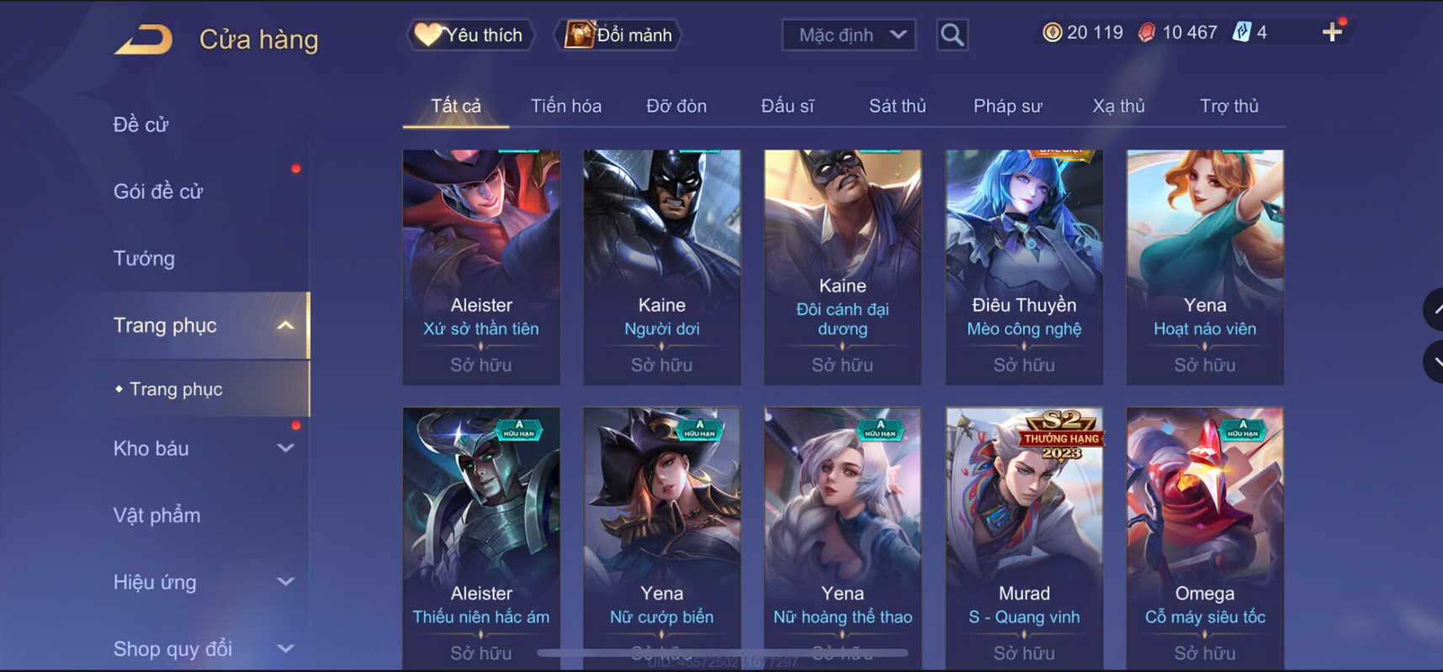Select the Tiến hóa tab

565,106
